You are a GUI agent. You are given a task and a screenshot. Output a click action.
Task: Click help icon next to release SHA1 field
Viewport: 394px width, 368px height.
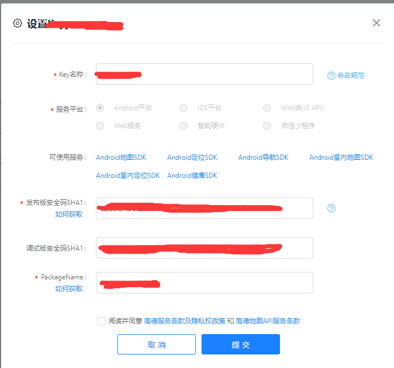tap(331, 208)
